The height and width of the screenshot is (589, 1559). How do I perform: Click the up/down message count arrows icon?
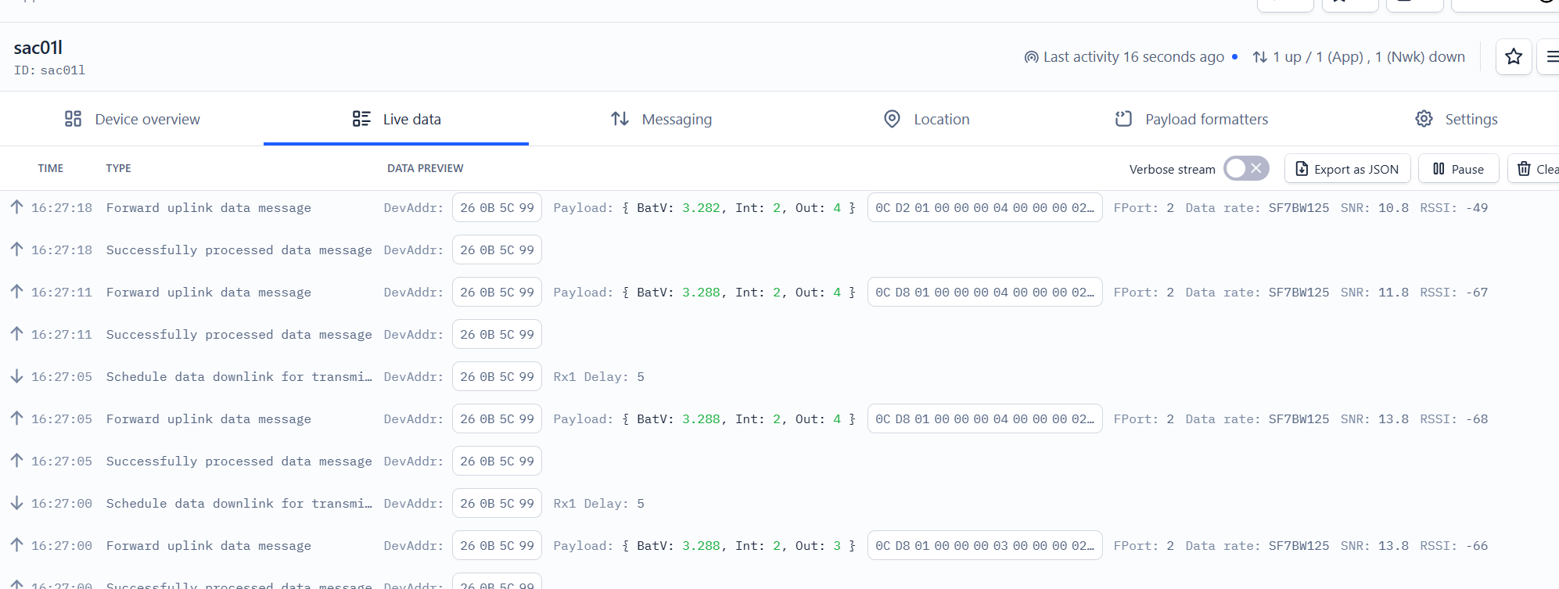[1259, 57]
